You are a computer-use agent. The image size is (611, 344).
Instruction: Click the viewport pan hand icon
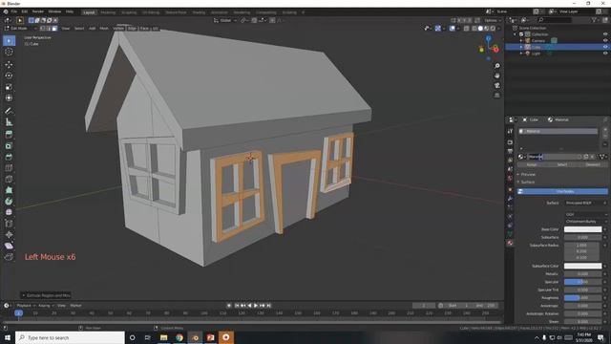point(496,75)
